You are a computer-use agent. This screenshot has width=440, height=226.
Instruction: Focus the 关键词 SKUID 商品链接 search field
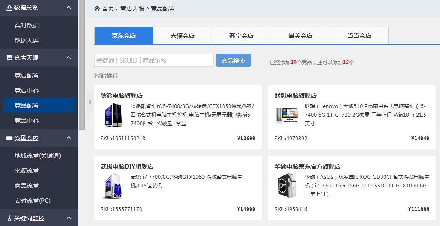click(x=154, y=60)
